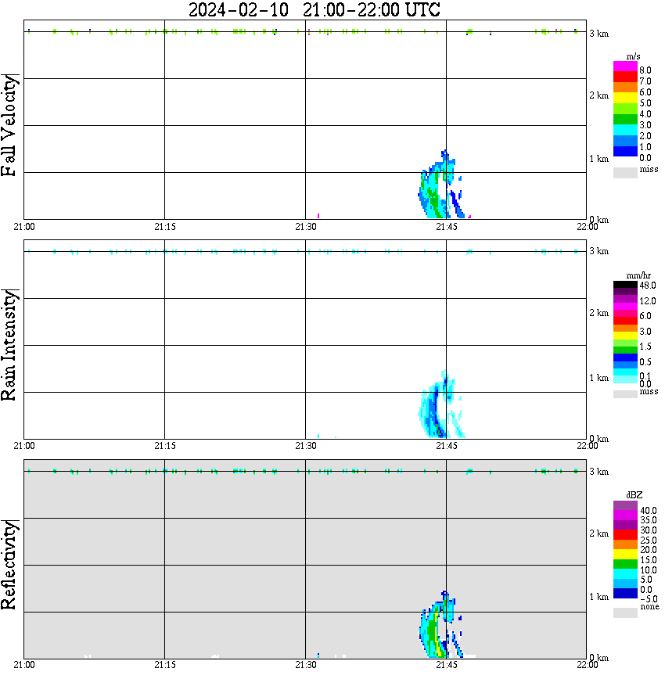Click the "3 km" height label of Rain Intensity panel
Screen dimensions: 665x679
pyautogui.click(x=598, y=251)
